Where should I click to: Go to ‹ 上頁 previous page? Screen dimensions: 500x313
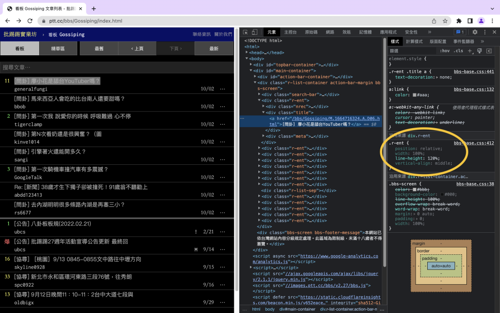137,48
